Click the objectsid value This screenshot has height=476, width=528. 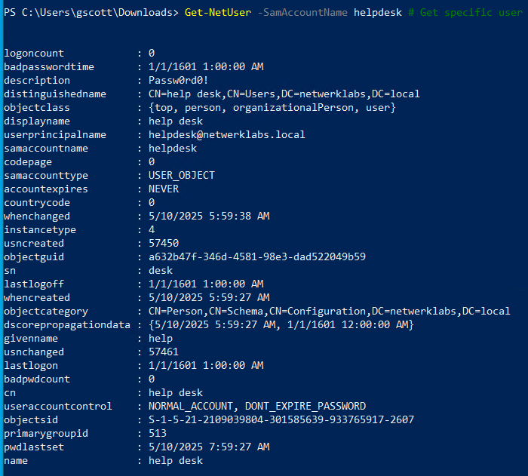tap(281, 419)
